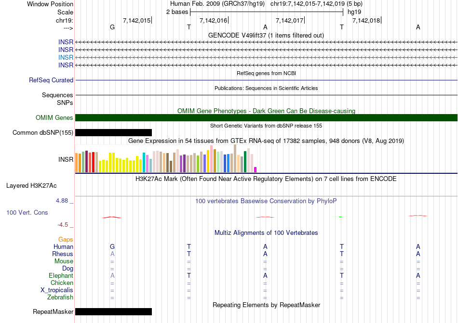Select the Chicken alignment row label

coord(62,283)
